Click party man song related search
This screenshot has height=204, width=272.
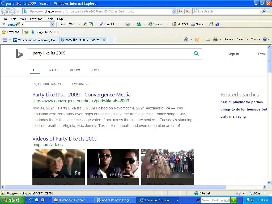tap(233, 117)
